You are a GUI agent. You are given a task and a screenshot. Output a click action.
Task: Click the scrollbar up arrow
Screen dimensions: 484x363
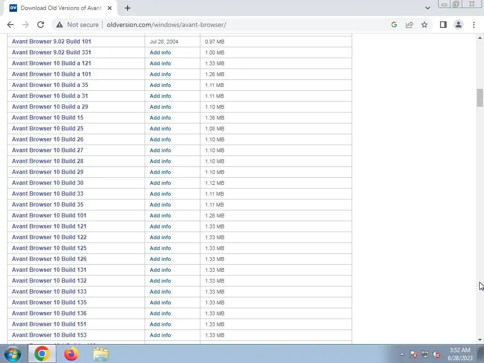coord(480,38)
